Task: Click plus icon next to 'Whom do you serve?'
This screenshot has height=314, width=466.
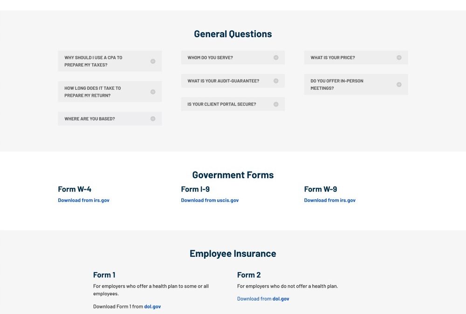Action: coord(276,58)
